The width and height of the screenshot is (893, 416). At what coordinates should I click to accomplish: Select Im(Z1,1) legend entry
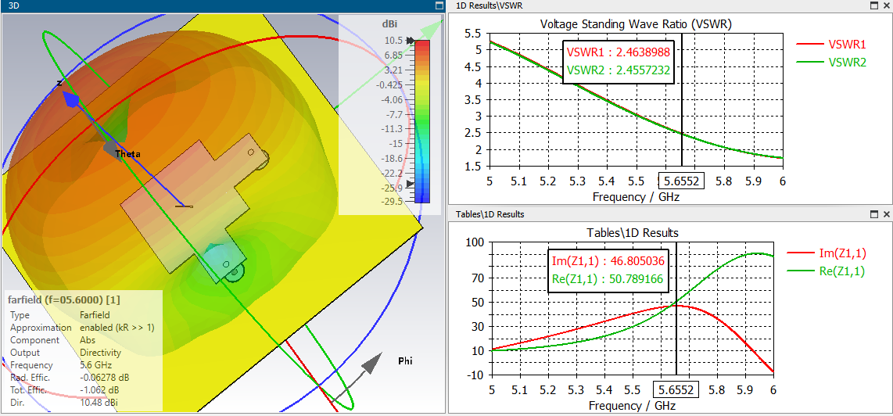coord(826,254)
